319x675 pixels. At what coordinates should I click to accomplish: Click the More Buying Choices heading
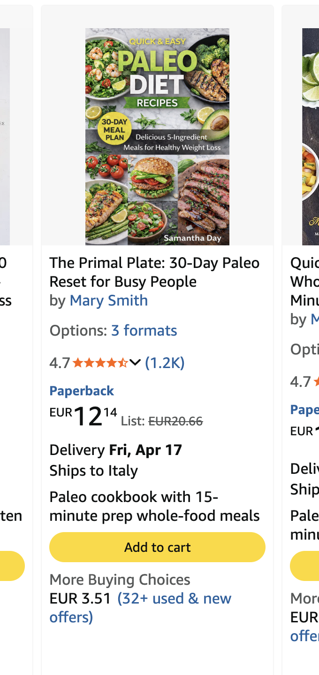point(119,579)
